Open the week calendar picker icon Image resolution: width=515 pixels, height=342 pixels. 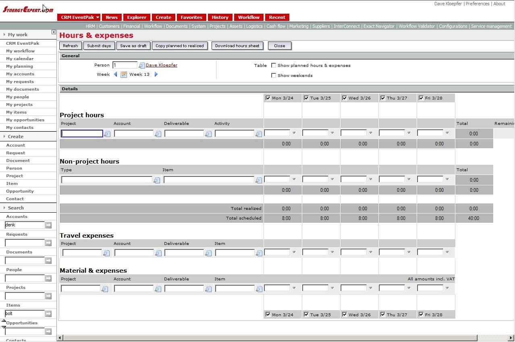click(124, 74)
